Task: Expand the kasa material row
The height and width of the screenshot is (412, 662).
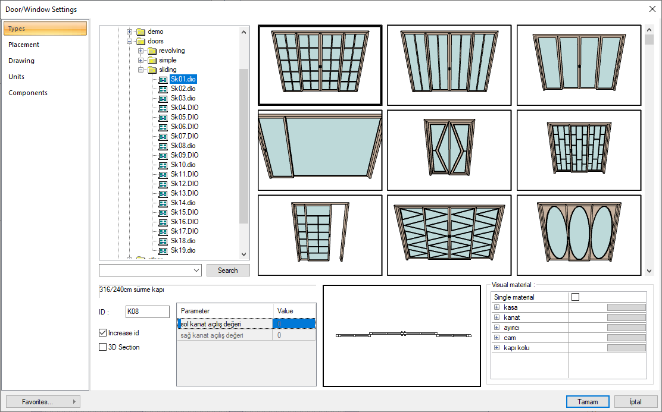Action: (496, 307)
